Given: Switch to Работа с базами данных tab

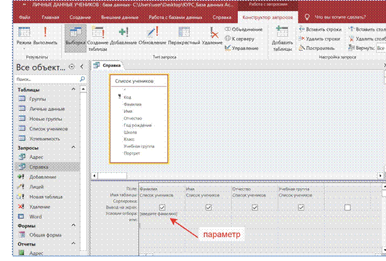Looking at the screenshot, I should coord(175,17).
